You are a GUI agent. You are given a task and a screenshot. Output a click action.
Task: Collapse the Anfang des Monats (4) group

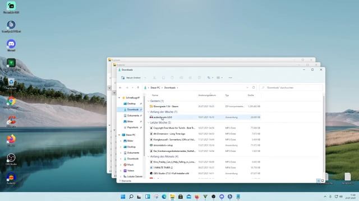(148, 156)
